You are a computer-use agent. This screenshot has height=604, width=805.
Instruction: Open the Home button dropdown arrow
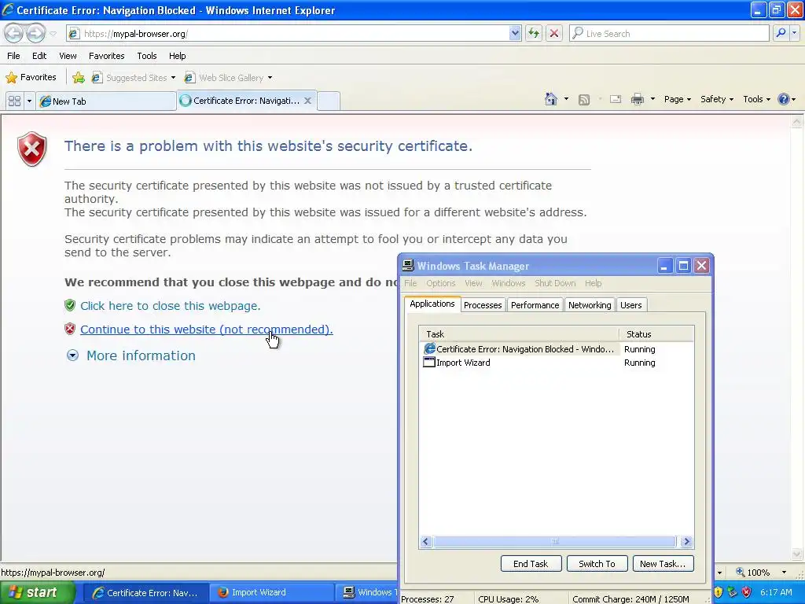pyautogui.click(x=566, y=99)
